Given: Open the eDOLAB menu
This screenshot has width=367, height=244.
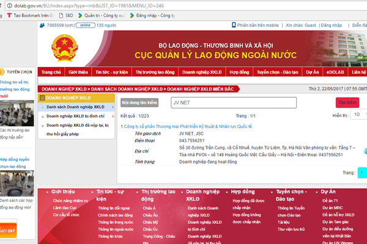Looking at the screenshot, I should [335, 72].
